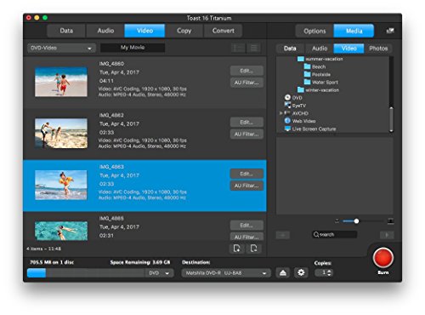Click Edit button for IMG_4860
The height and width of the screenshot is (315, 425).
(246, 71)
